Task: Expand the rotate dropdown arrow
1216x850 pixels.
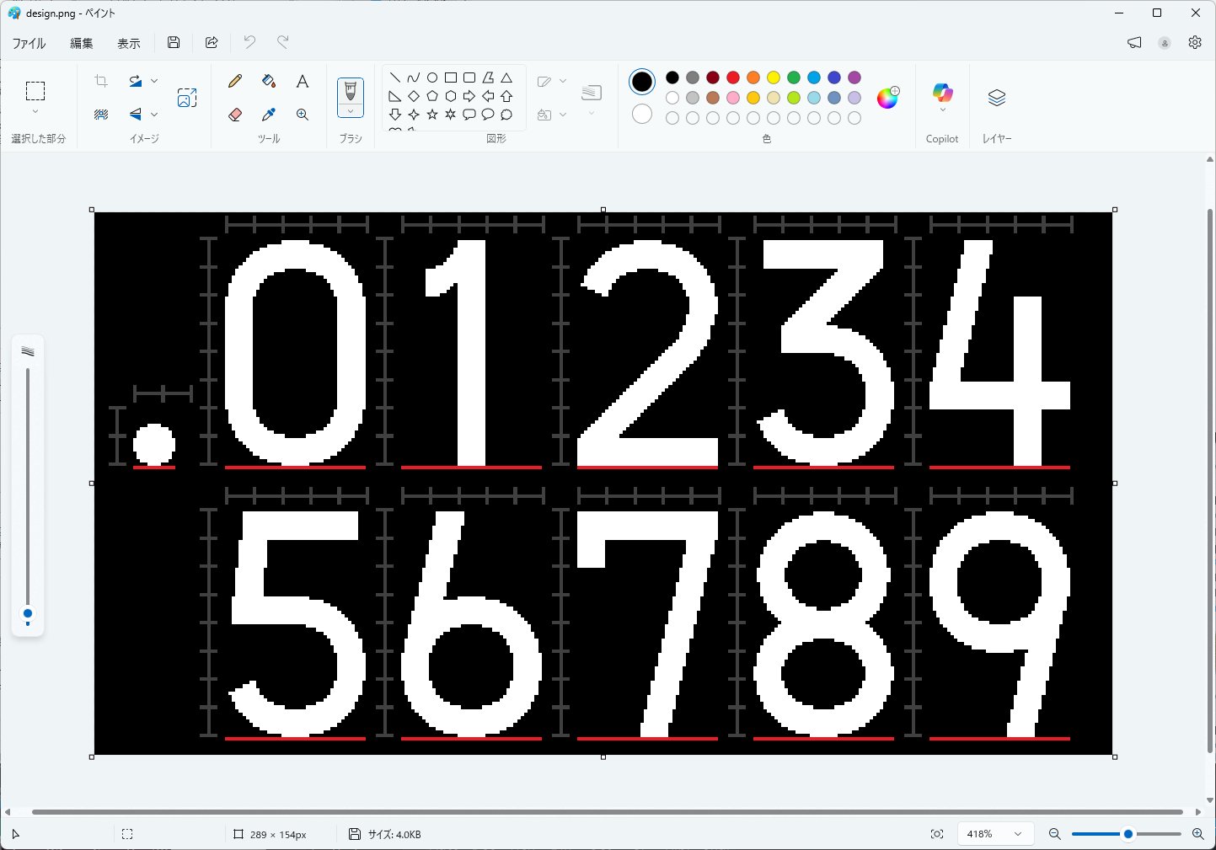Action: point(154,81)
